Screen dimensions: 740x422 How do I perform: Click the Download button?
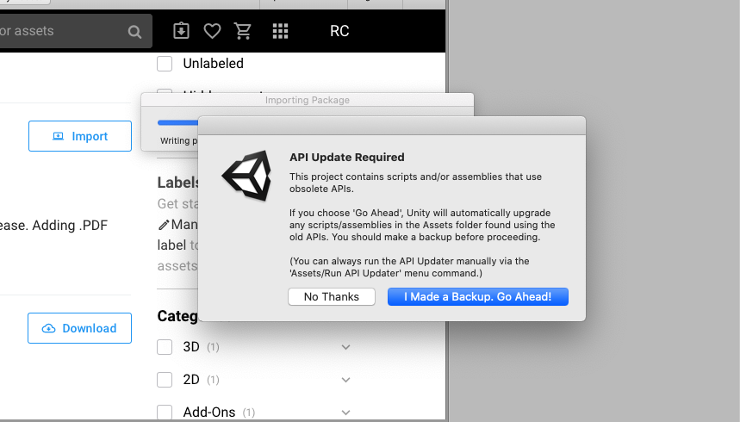coord(79,328)
